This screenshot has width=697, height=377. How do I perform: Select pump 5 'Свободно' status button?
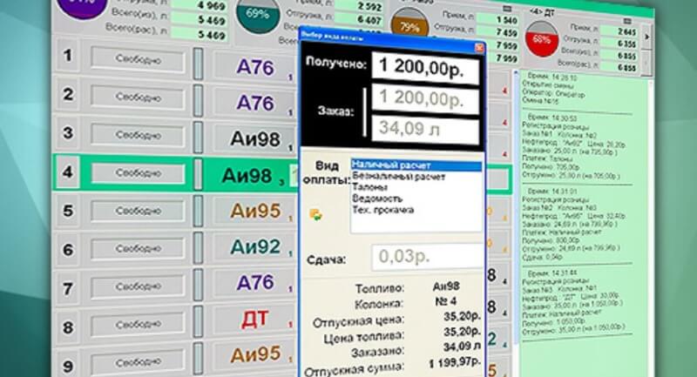pos(138,211)
